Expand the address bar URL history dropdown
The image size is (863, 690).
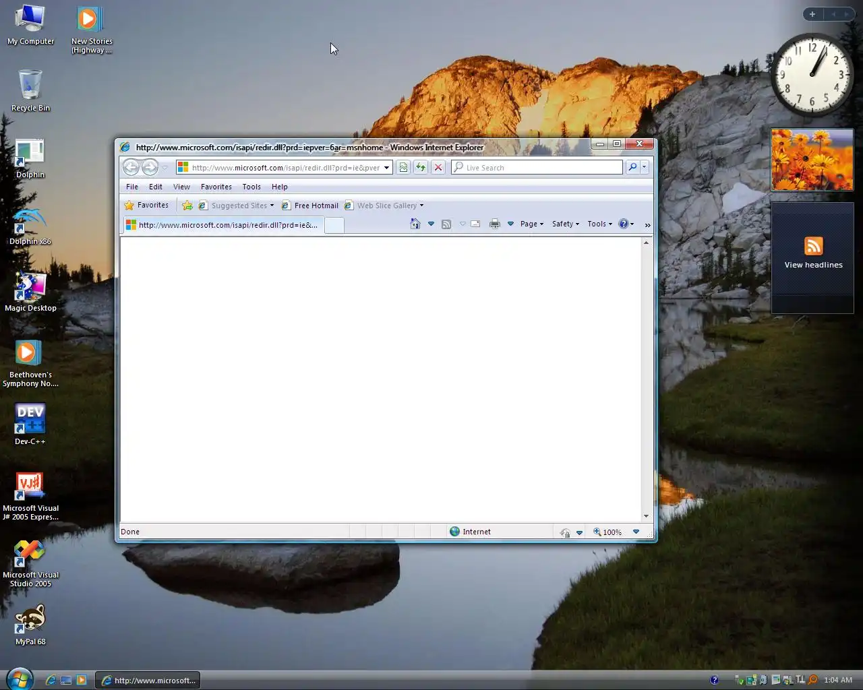click(387, 168)
